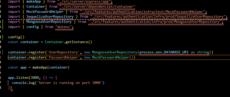Screen dimensions: 230x97
Task: Click the 'as string' type assertion
Action: [x=200, y=52]
